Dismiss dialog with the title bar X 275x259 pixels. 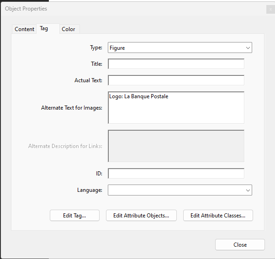coord(270,9)
